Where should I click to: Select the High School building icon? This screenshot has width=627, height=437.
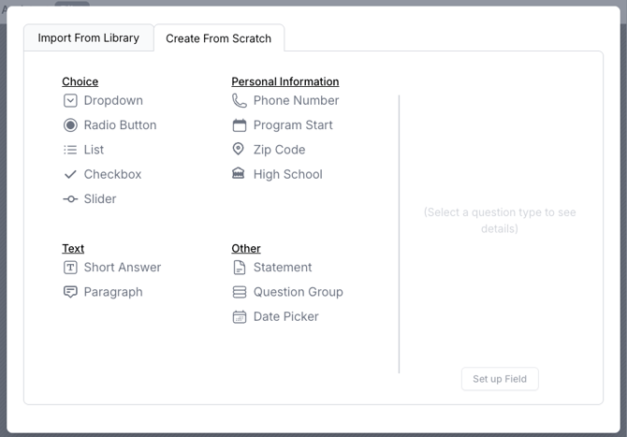tap(240, 174)
